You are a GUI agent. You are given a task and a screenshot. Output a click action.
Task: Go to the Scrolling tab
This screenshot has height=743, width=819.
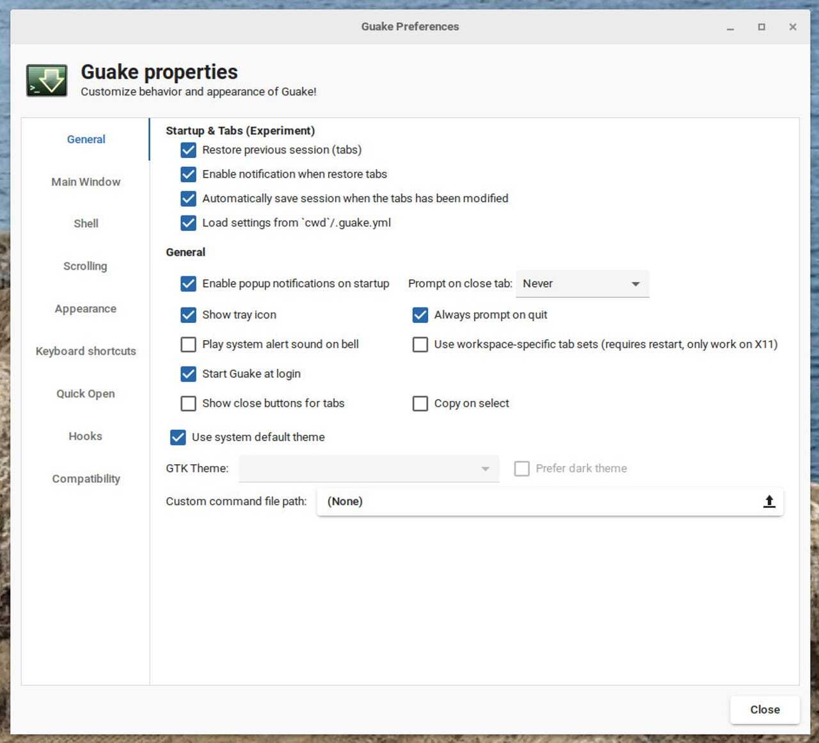[86, 267]
